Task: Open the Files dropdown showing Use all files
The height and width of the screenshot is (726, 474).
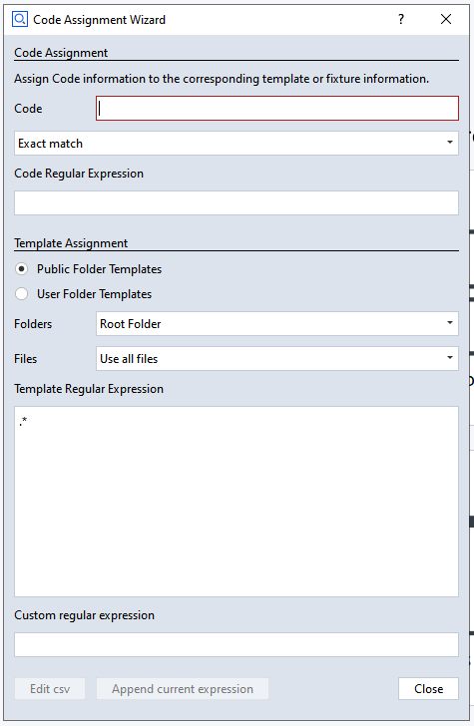Action: (277, 358)
